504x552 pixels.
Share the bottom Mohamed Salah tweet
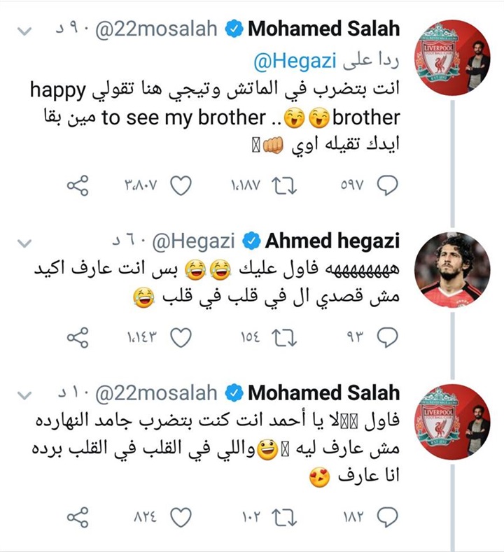tap(78, 517)
